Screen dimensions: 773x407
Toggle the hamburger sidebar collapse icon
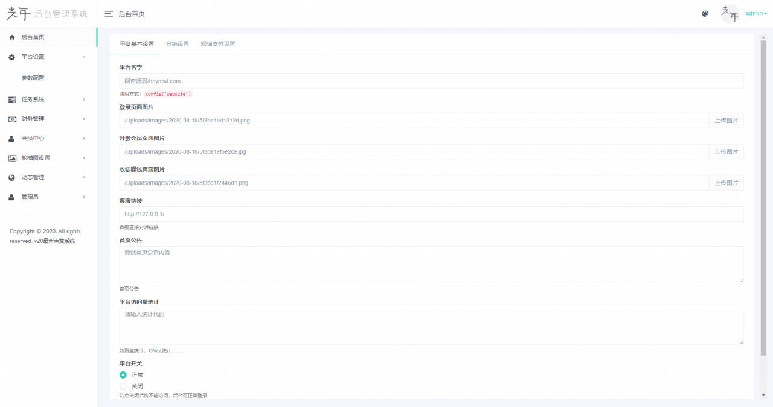click(x=109, y=14)
